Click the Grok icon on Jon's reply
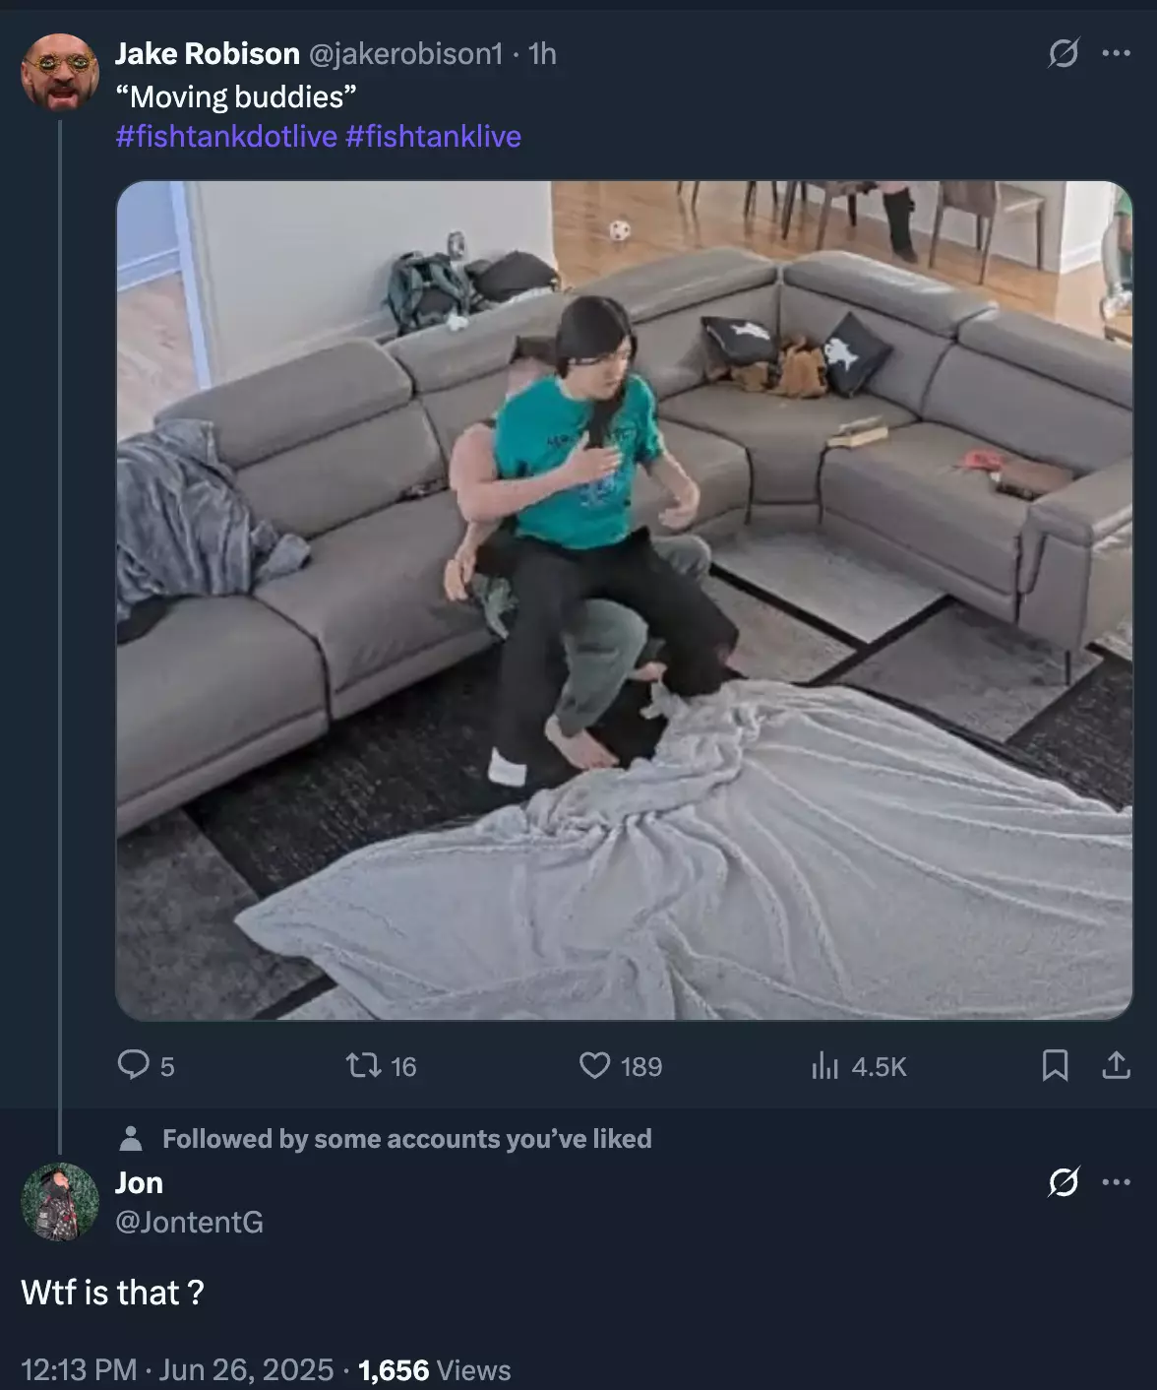1157x1390 pixels. click(x=1063, y=1181)
